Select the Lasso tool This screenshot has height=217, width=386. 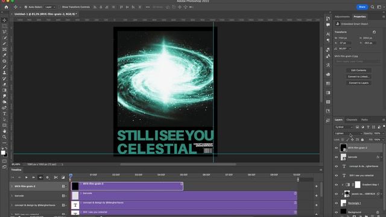(x=4, y=32)
